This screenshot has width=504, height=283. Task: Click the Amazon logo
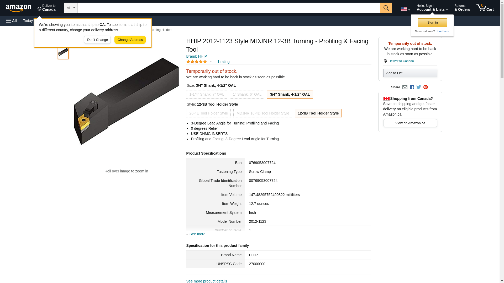click(18, 8)
